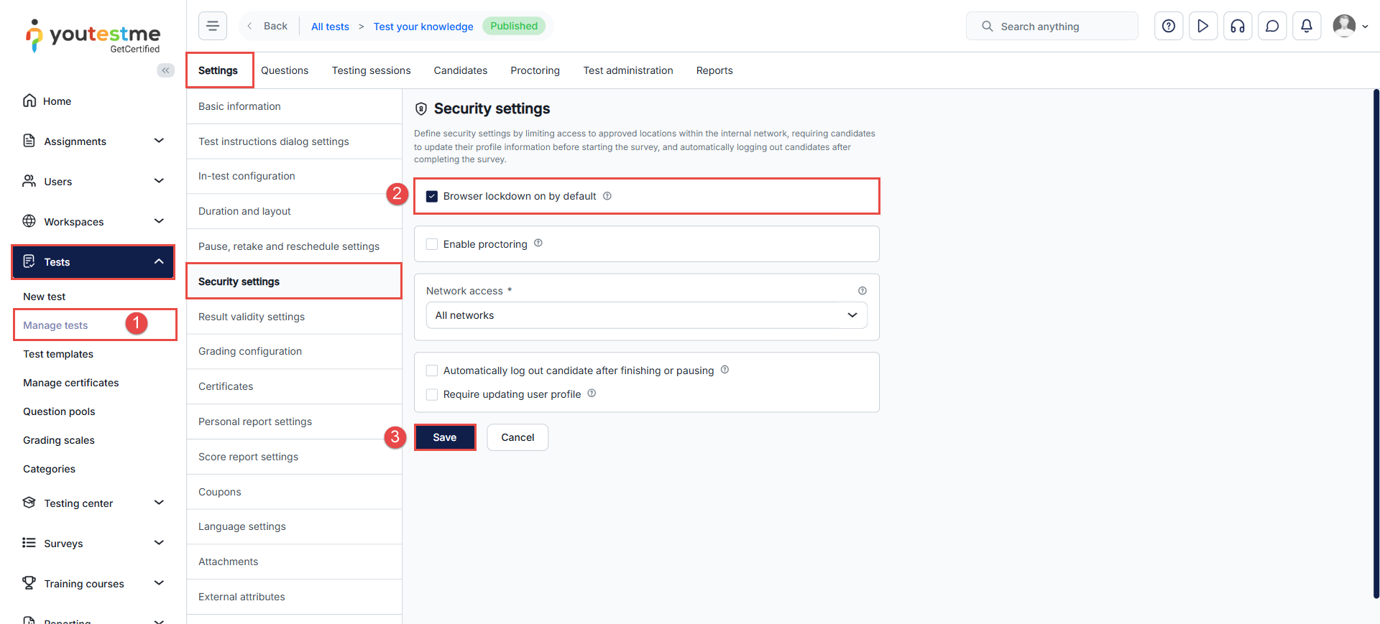Click the Save button
The image size is (1380, 624).
pos(445,437)
